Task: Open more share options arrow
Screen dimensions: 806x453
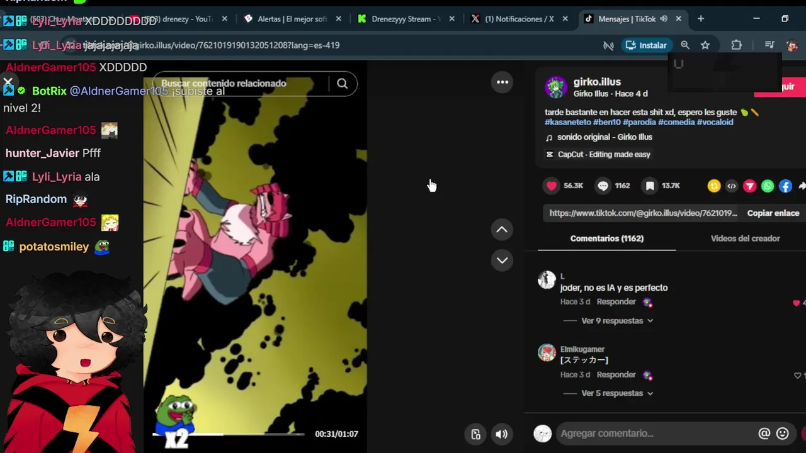Action: (802, 186)
